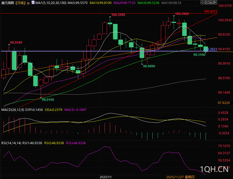Open the 日线 period selector
The width and height of the screenshot is (233, 179).
(20, 3)
